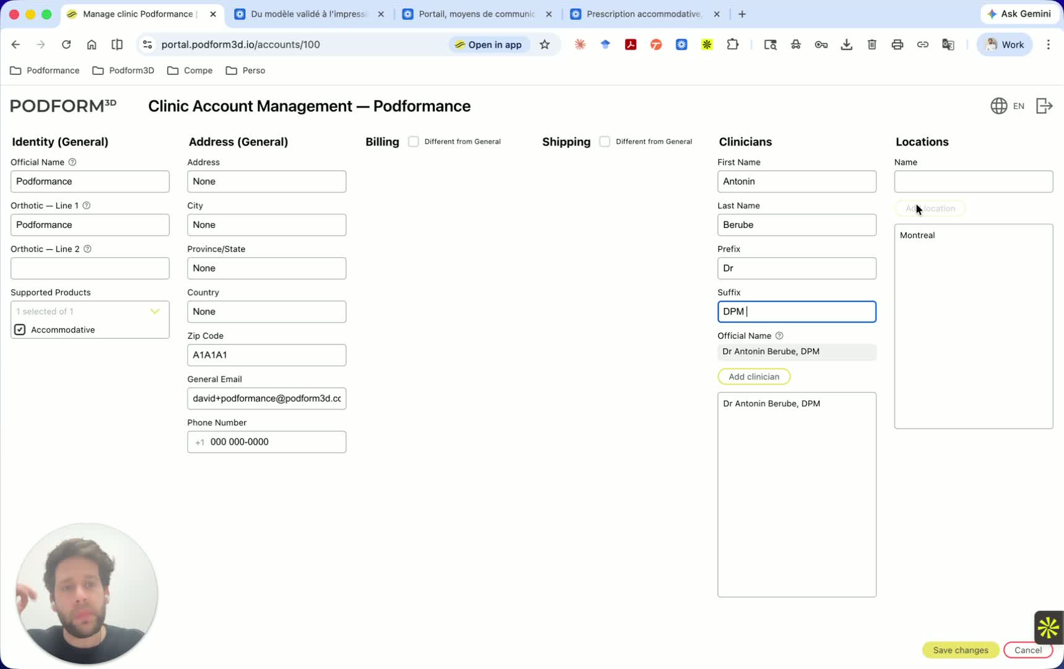
Task: Click the Identity Official Name field
Action: point(90,181)
